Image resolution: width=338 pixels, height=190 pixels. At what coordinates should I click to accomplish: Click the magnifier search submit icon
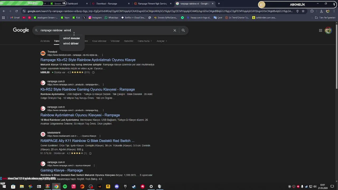pyautogui.click(x=183, y=30)
